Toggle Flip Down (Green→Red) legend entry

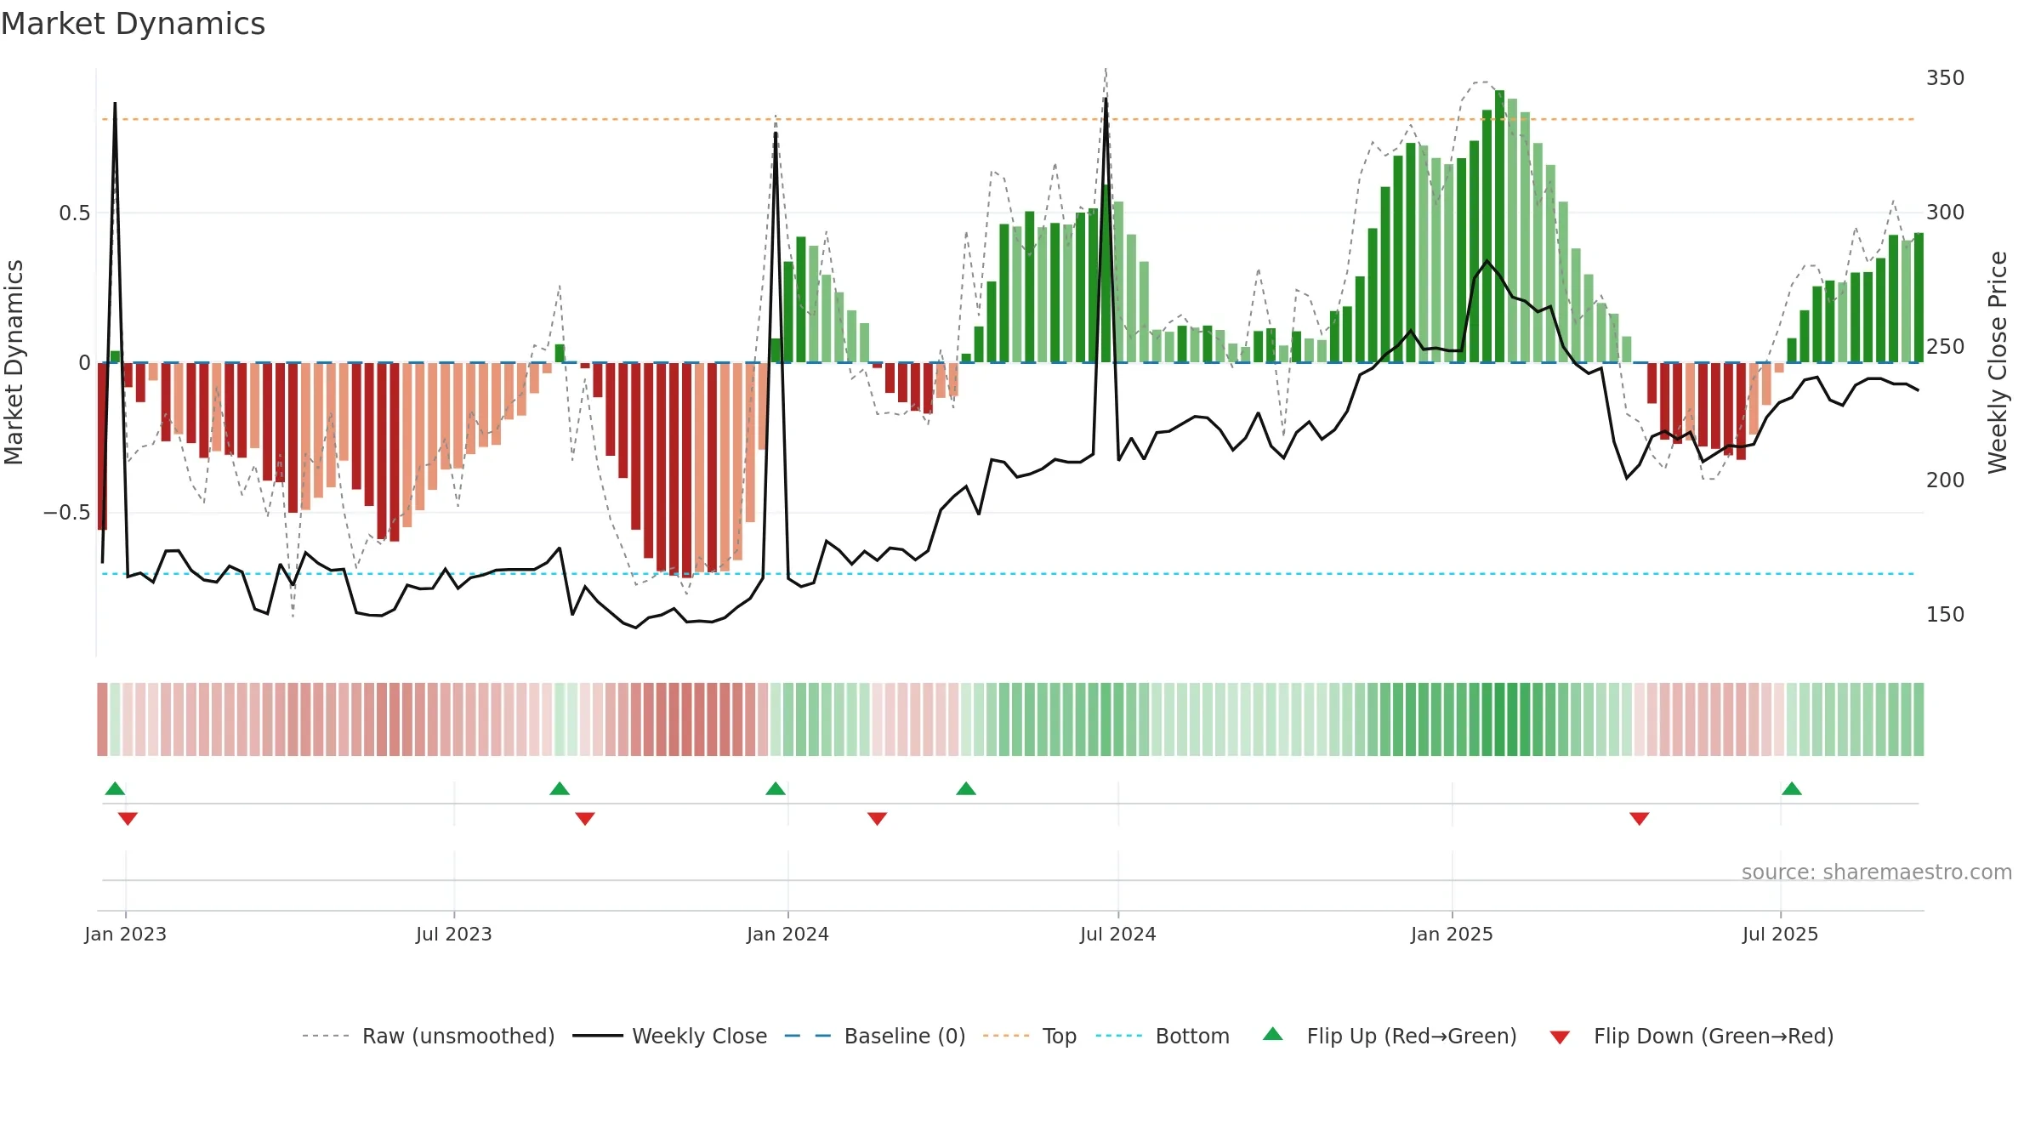click(x=1691, y=1036)
